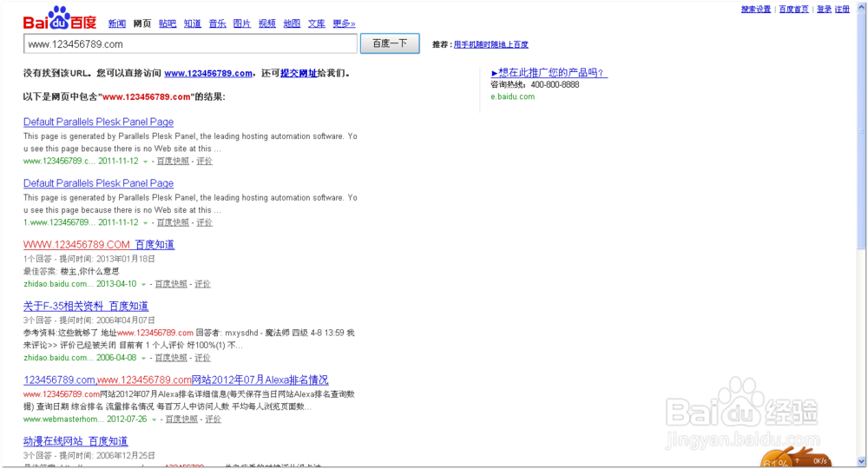Screen dimensions: 868x469
Task: Open the Alexa排名情况 result title
Action: [176, 380]
